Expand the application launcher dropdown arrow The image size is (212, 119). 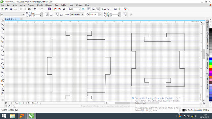128,9
